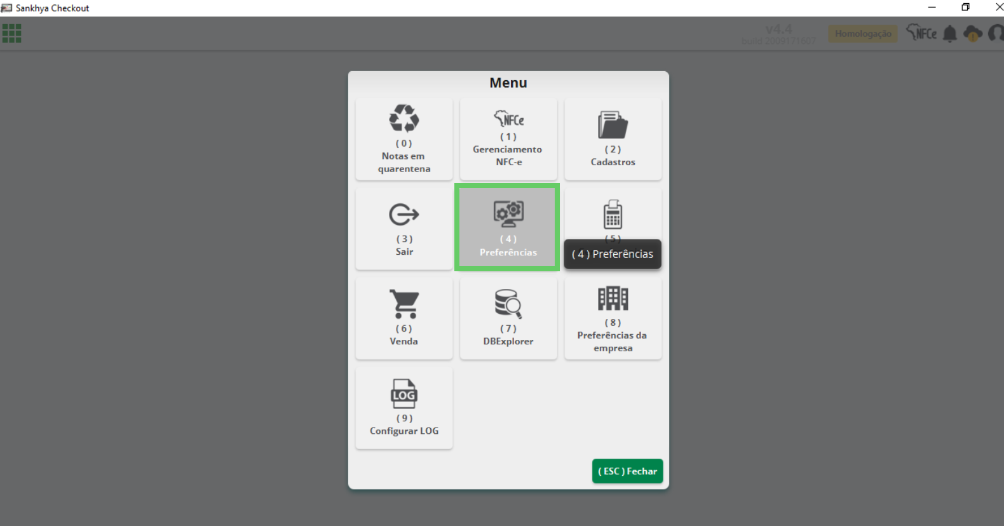
Task: Click the headset support icon
Action: [x=996, y=33]
